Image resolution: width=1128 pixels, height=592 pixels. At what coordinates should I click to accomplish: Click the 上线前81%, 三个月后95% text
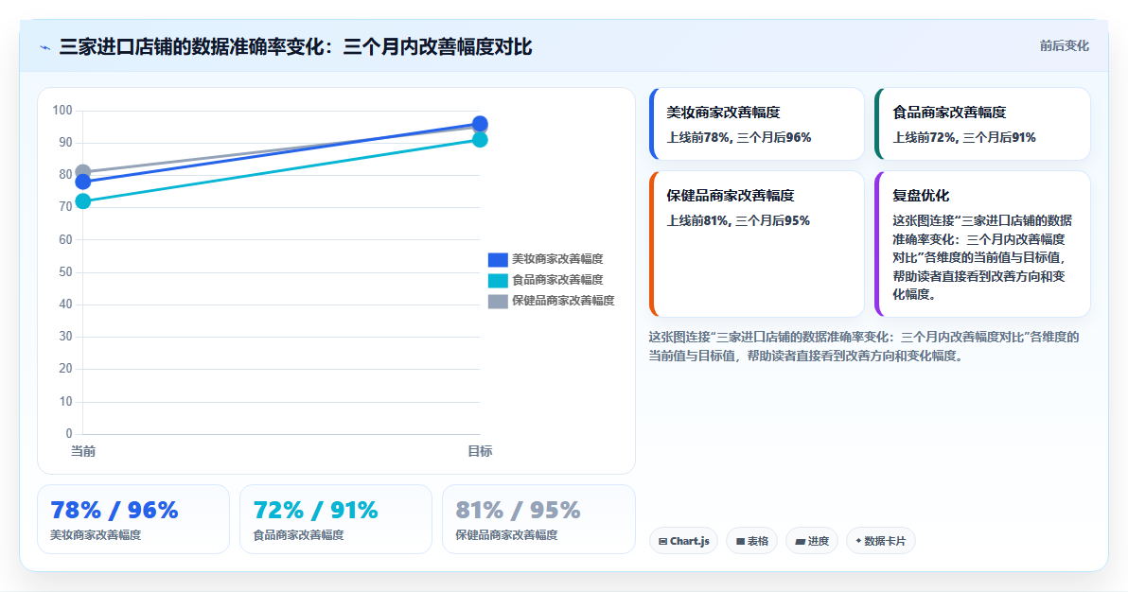coord(738,221)
